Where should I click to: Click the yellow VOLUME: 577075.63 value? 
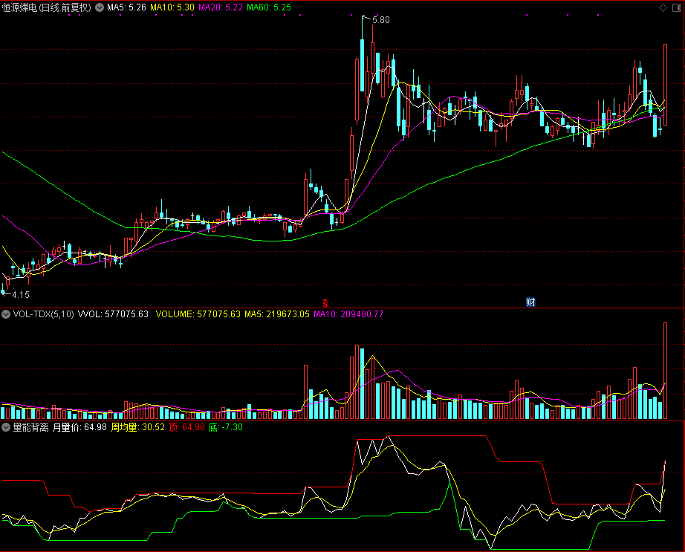coord(198,314)
